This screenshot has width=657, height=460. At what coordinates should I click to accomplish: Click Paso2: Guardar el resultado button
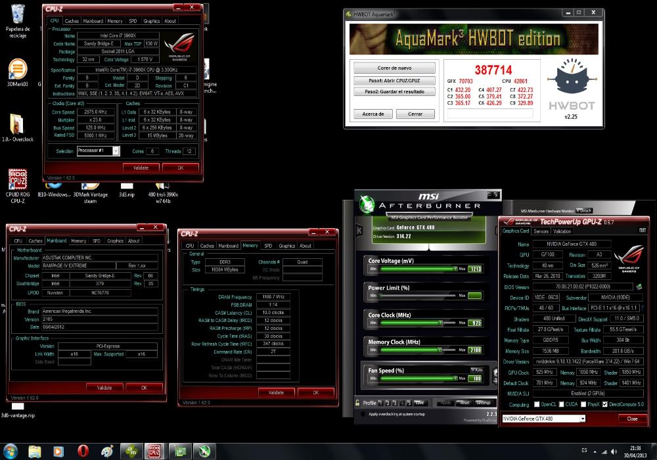click(x=394, y=91)
